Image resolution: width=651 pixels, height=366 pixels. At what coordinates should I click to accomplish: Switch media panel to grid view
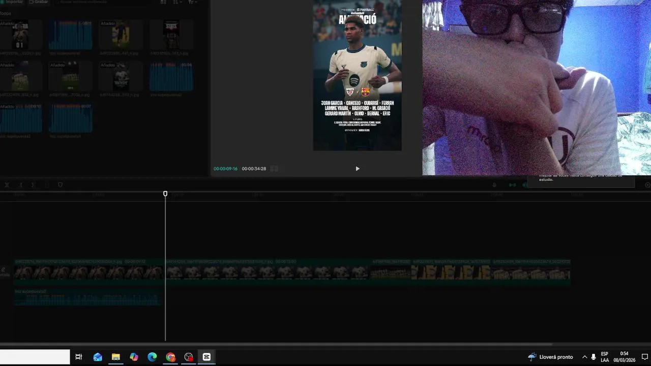click(x=164, y=2)
